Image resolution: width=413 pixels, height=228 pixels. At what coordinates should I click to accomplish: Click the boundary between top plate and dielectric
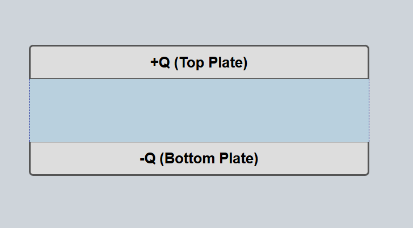click(199, 78)
